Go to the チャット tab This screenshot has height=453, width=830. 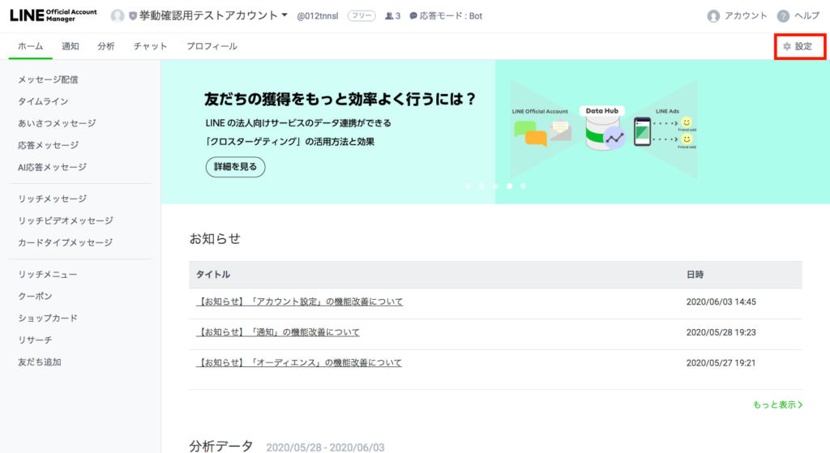click(150, 46)
